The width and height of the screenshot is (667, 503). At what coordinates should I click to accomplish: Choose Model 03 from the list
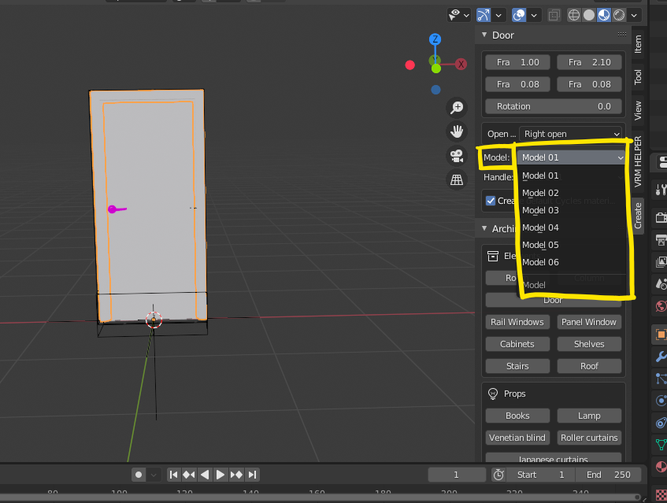pyautogui.click(x=573, y=210)
